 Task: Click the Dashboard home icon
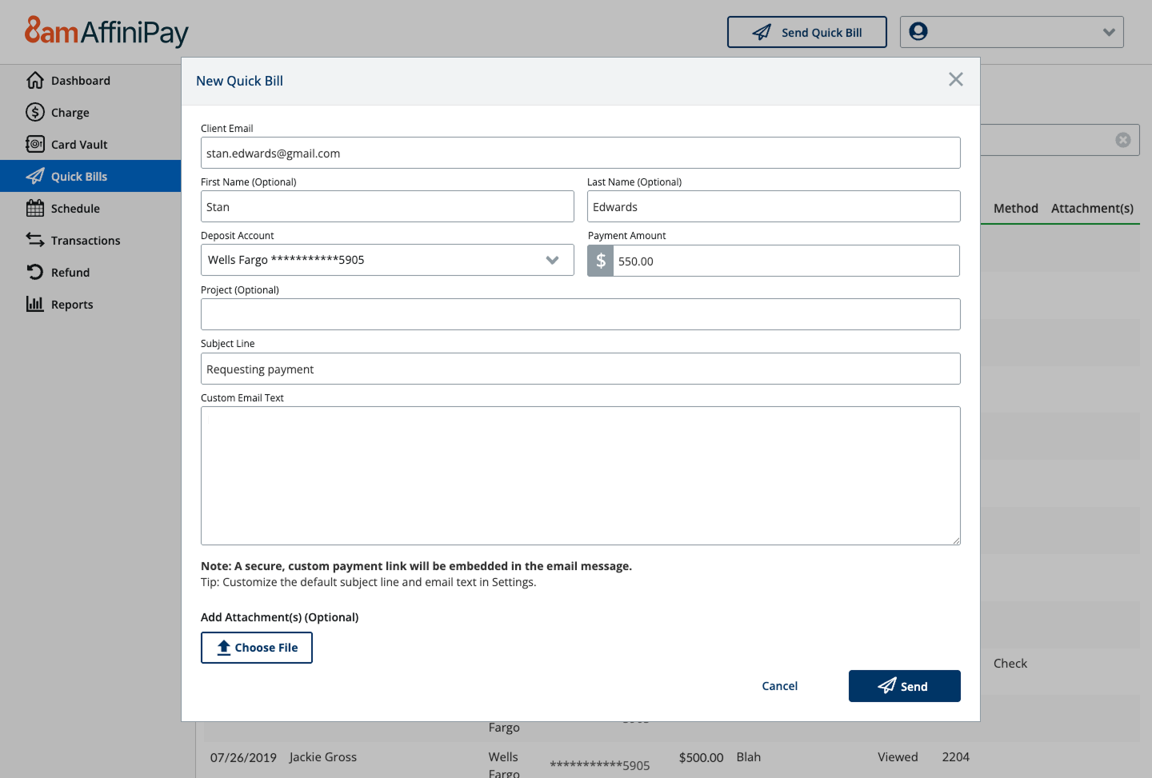35,80
